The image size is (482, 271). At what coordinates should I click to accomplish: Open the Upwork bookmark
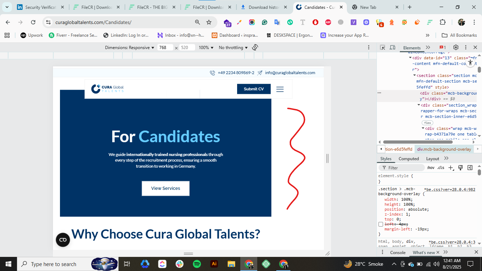[32, 35]
